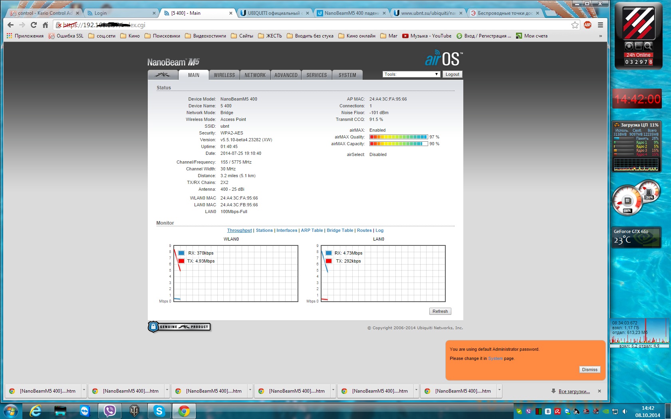Launch Internet Explorer from taskbar

click(x=36, y=411)
